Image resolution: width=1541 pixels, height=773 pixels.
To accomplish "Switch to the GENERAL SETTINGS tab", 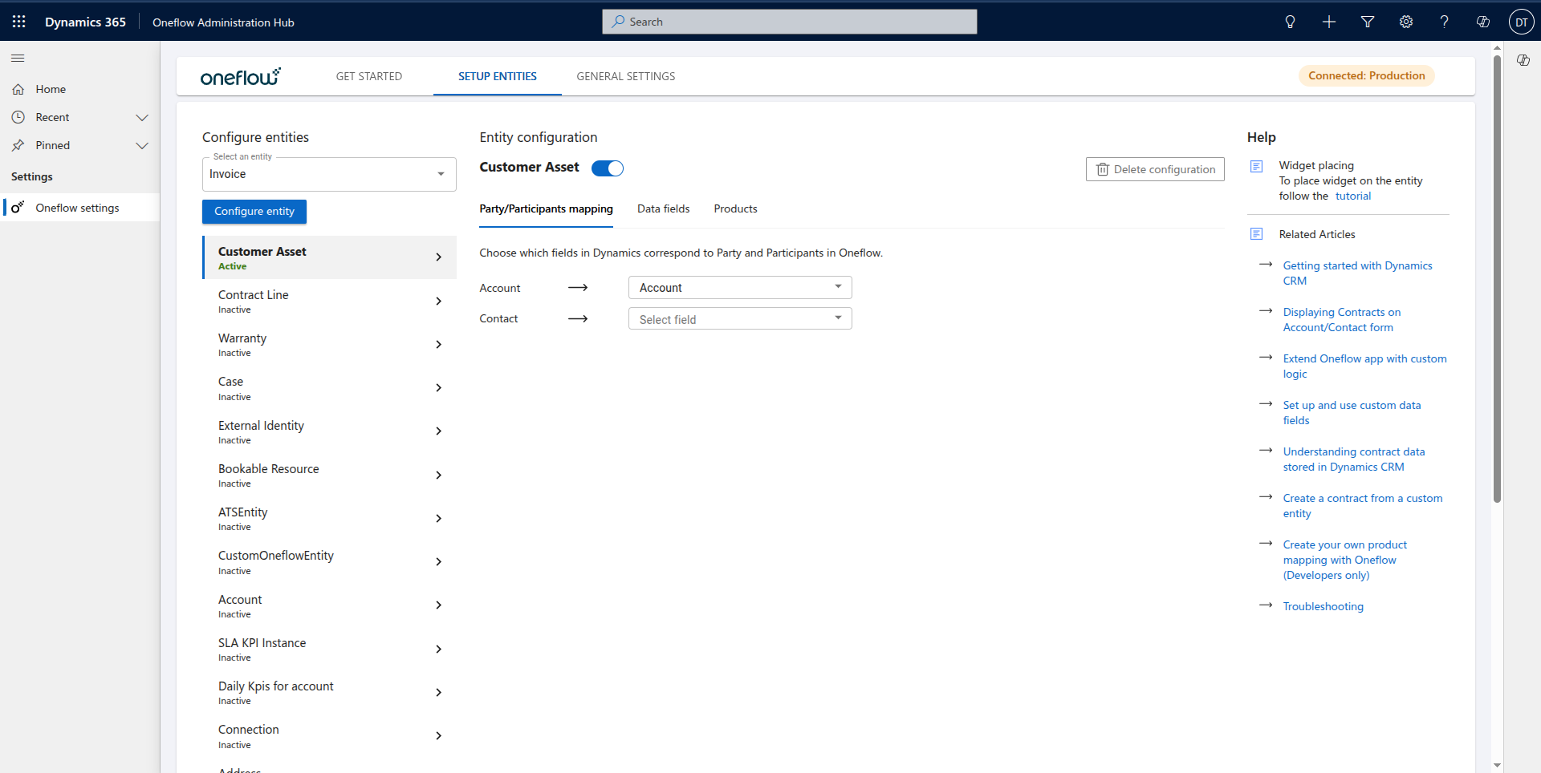I will pos(626,76).
